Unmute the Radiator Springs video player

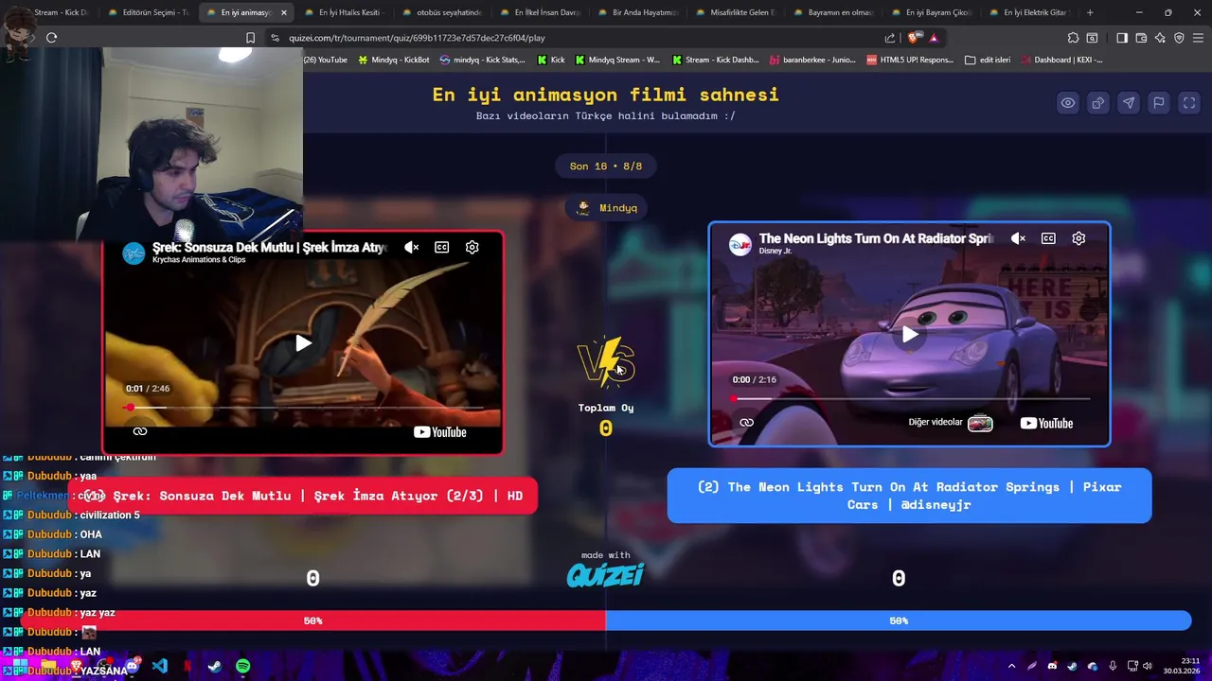click(1018, 238)
